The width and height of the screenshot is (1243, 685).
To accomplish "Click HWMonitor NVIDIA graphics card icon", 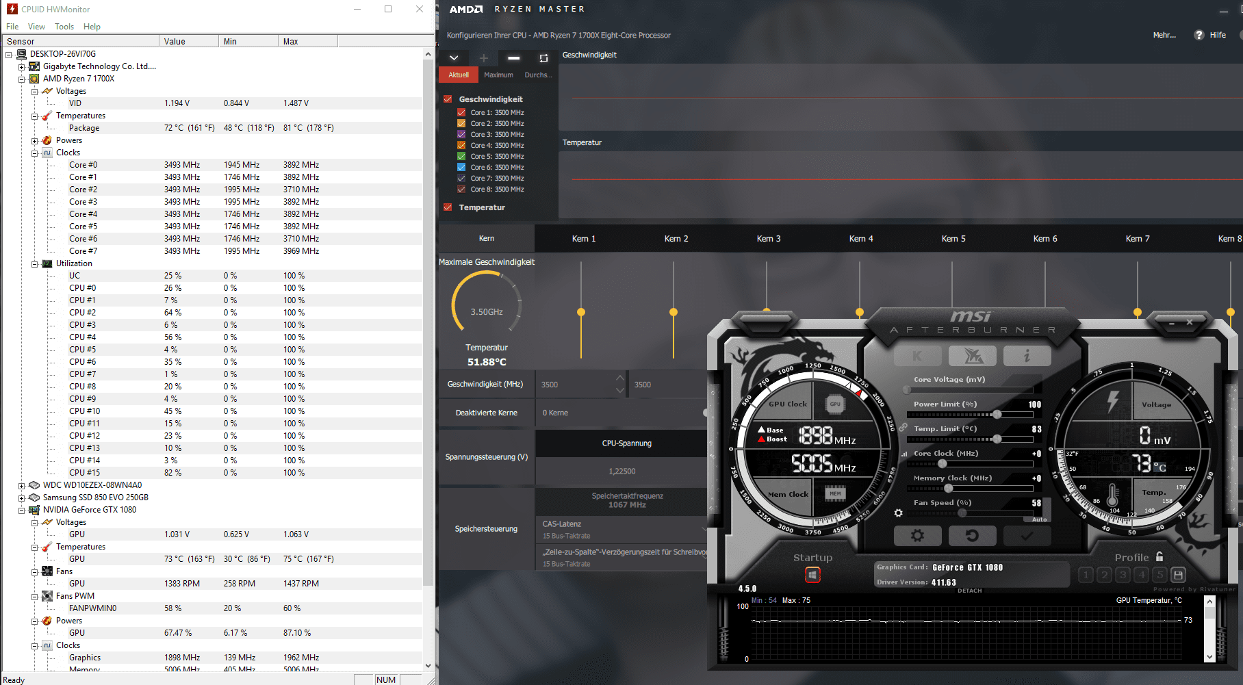I will [34, 510].
